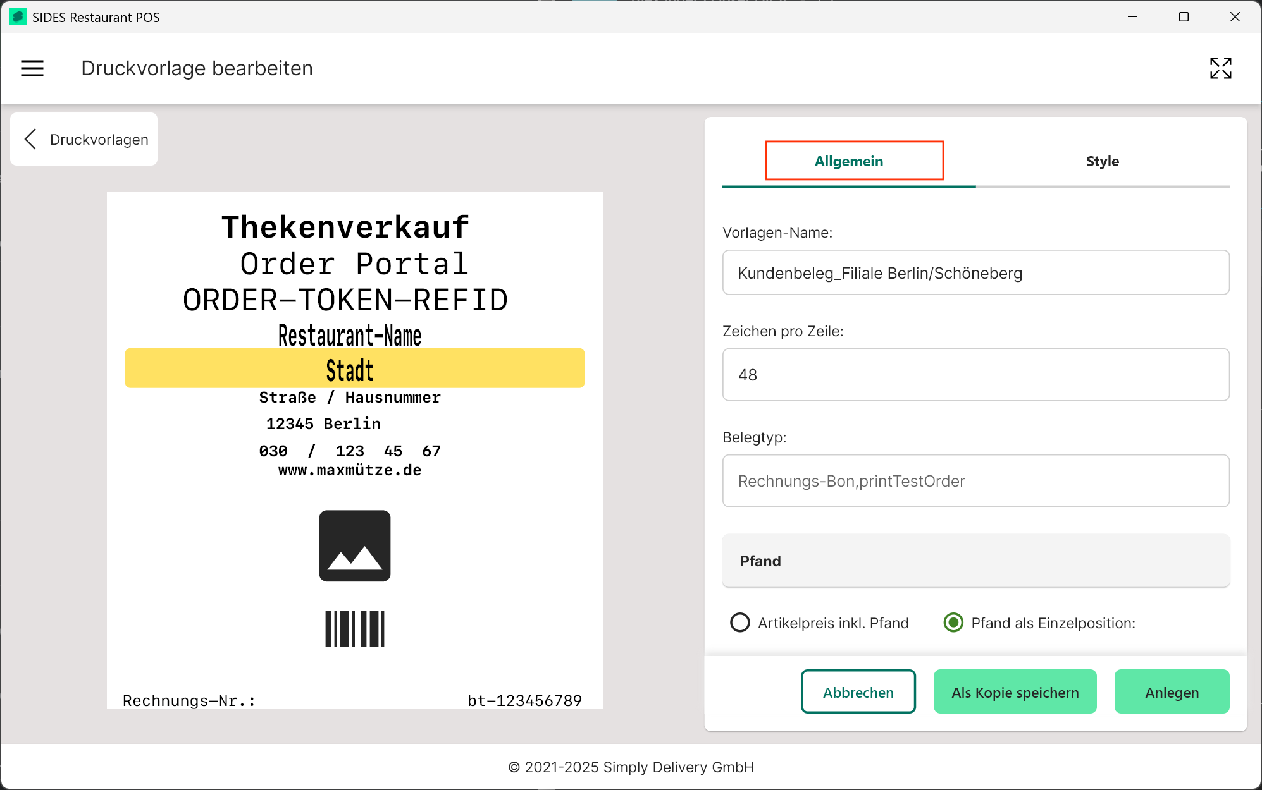
Task: Select 'Artikelpreis inkl. Pfand' radio option
Action: click(739, 623)
